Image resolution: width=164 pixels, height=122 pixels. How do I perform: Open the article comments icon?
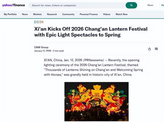click(x=156, y=49)
